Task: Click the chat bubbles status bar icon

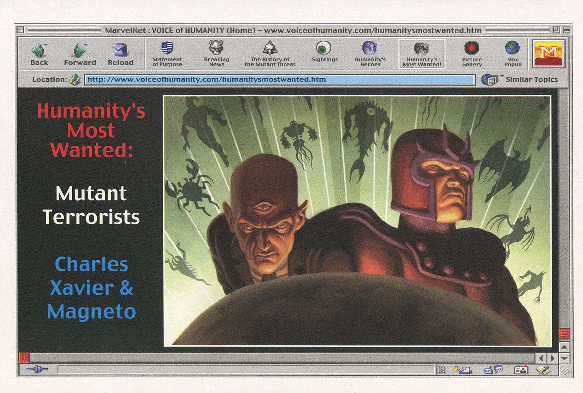Action: [x=493, y=370]
